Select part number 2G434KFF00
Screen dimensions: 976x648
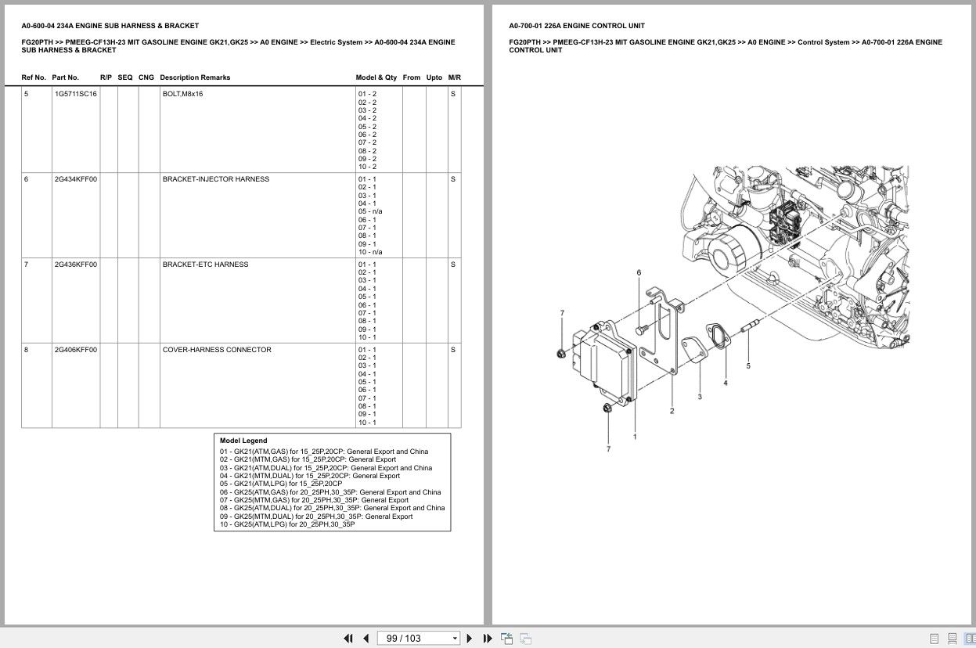[x=76, y=179]
